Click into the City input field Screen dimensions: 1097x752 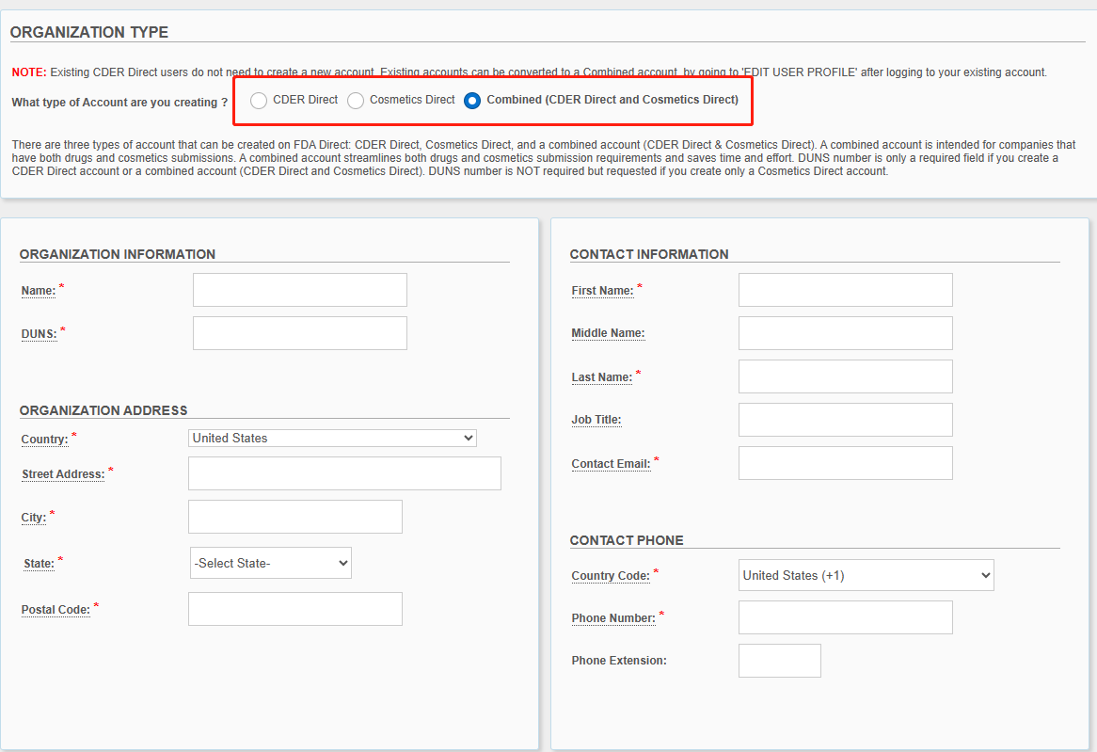tap(295, 517)
